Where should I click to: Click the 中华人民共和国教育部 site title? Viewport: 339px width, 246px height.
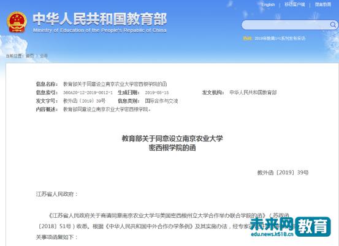click(100, 19)
